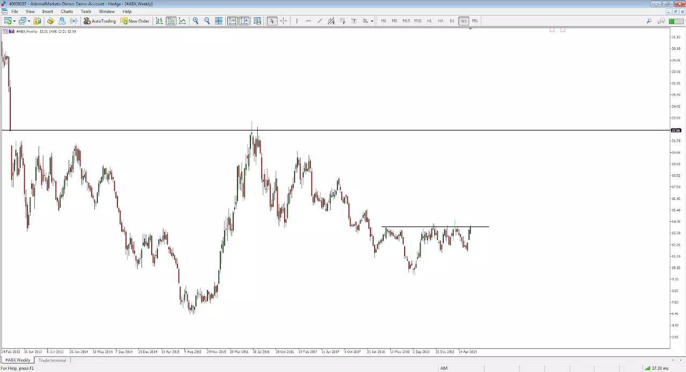Toggle chart auto scroll icon
Image resolution: width=686 pixels, height=372 pixels.
(232, 21)
